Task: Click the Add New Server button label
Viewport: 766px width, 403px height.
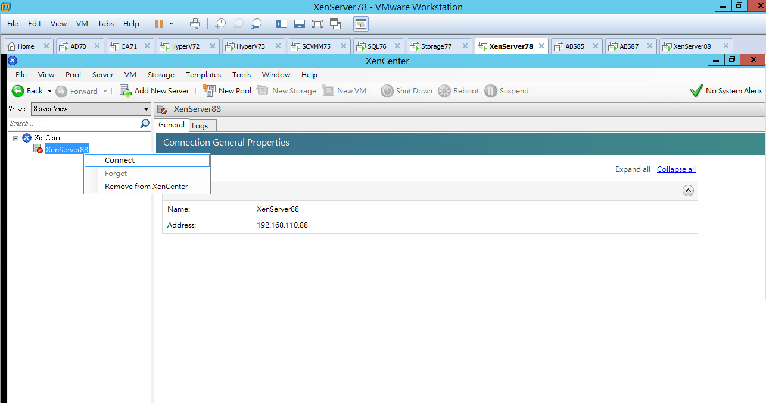Action: [161, 91]
